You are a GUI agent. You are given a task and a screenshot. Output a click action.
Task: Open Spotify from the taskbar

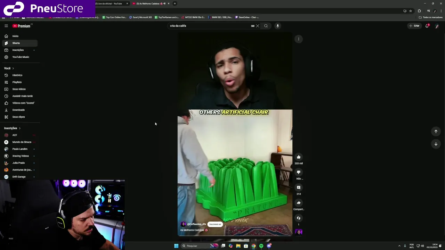click(261, 246)
